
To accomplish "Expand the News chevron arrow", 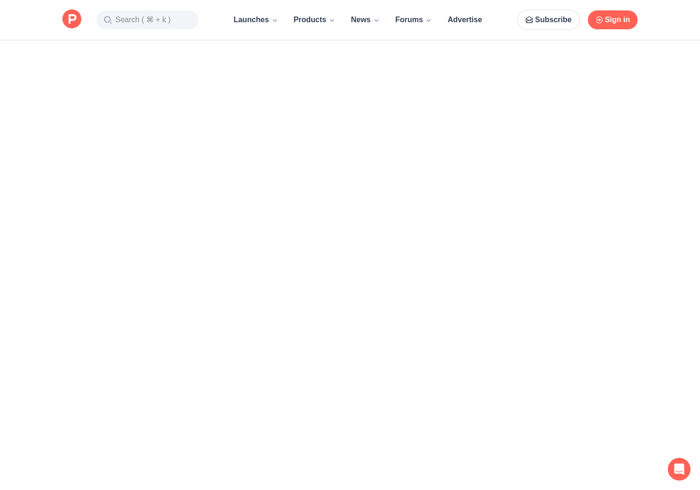I will (x=376, y=20).
